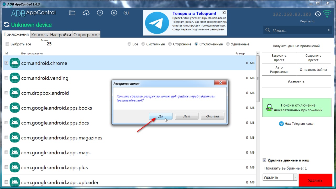Check the com.google.android.apps.books checkbox

(x=6, y=108)
